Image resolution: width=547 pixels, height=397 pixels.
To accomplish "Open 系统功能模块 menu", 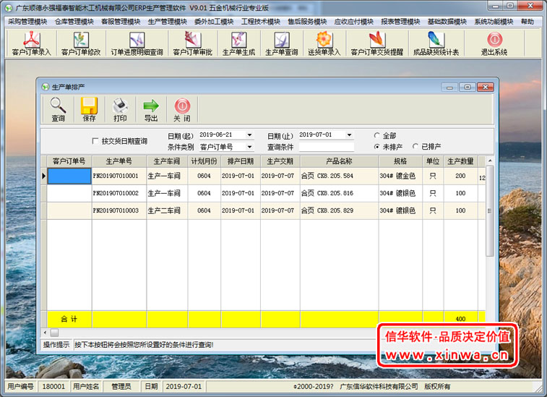I will point(494,22).
